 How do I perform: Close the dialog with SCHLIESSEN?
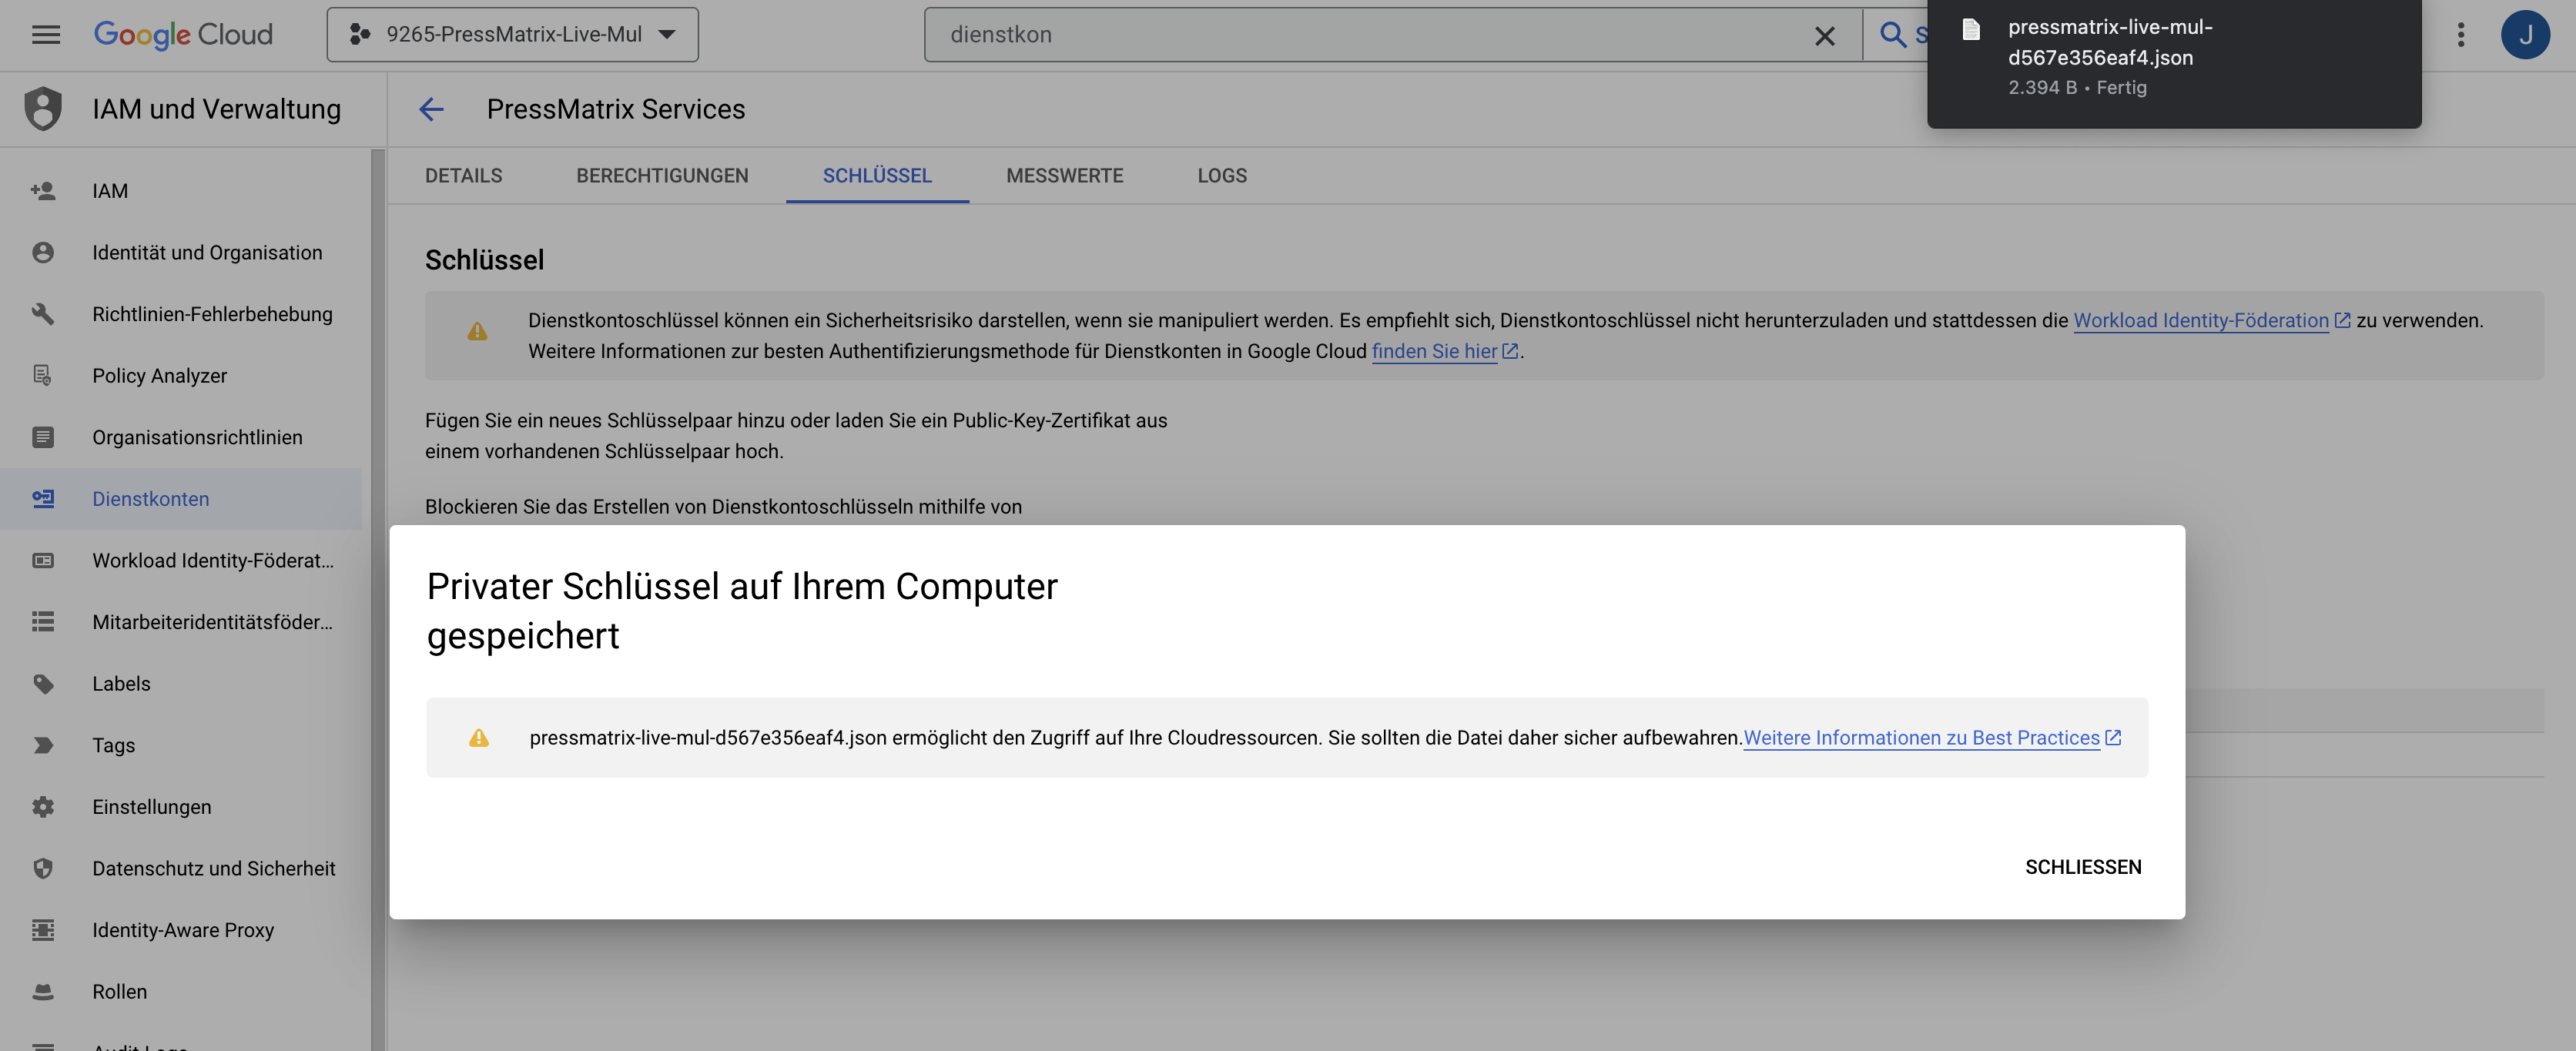(2083, 867)
